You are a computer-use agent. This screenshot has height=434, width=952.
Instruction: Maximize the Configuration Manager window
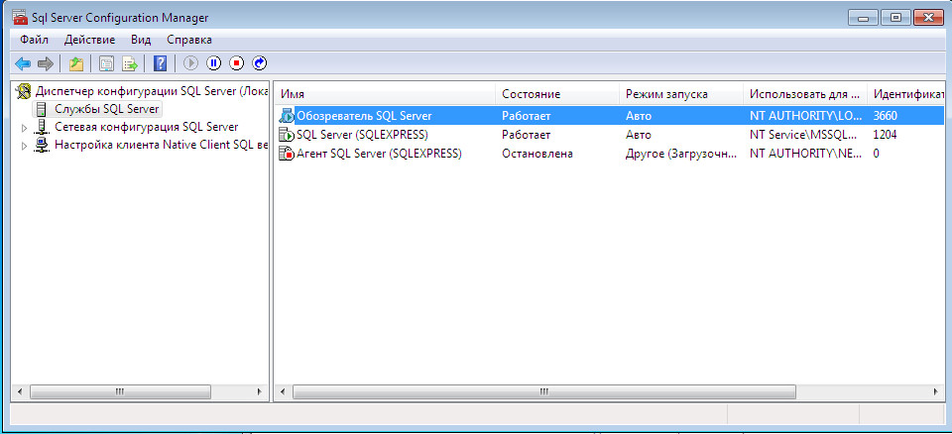point(896,17)
